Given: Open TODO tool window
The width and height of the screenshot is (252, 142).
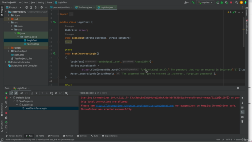Looking at the screenshot, I should click(x=40, y=136).
